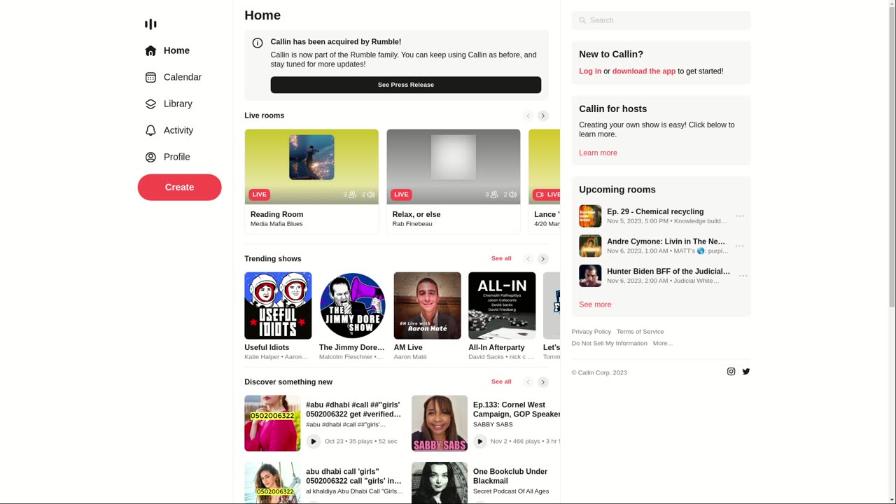Click the Media Mafia Blues show name
896x504 pixels.
coord(276,224)
